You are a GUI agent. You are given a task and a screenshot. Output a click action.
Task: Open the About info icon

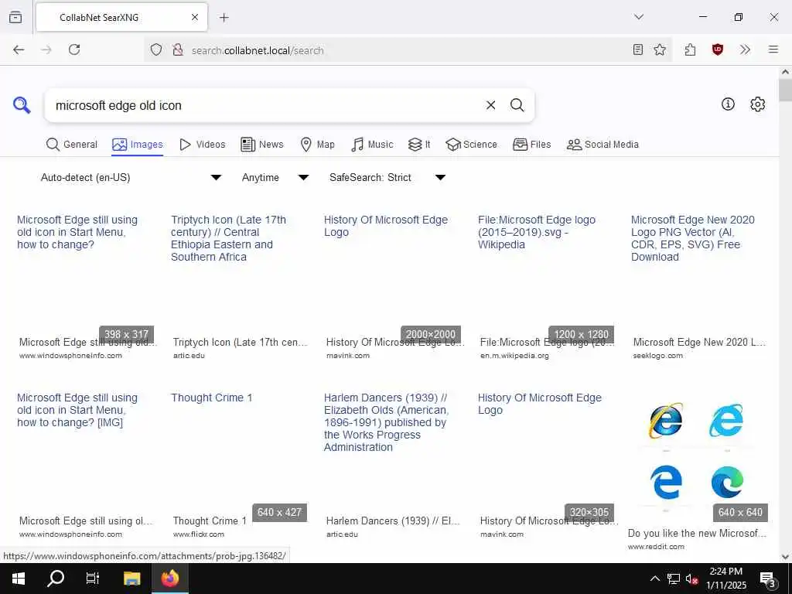[728, 104]
